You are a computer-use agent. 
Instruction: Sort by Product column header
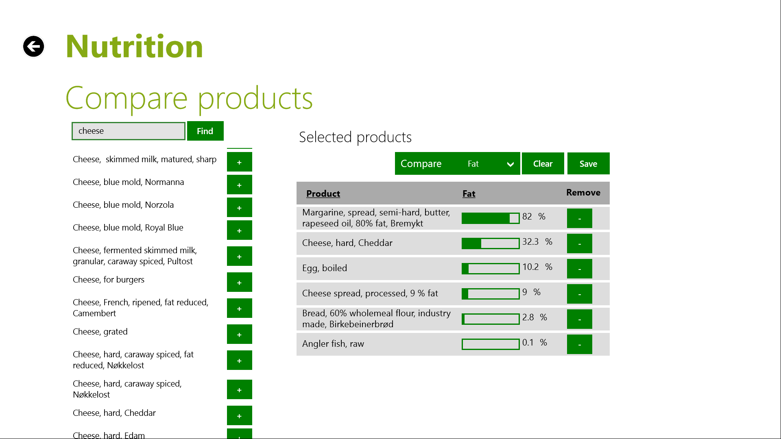[x=323, y=193]
